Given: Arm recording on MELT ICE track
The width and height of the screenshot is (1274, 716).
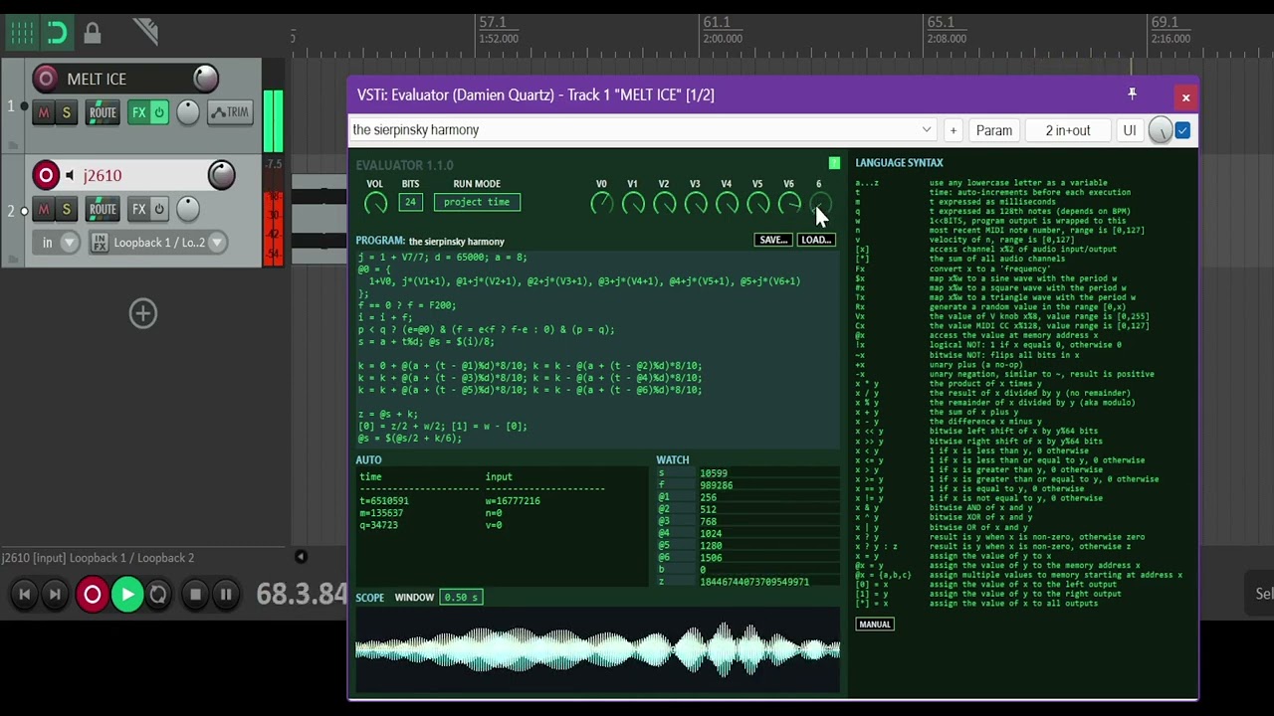Looking at the screenshot, I should pyautogui.click(x=46, y=79).
